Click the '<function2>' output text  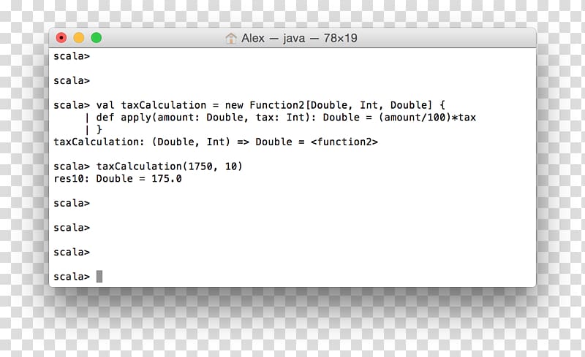point(344,142)
